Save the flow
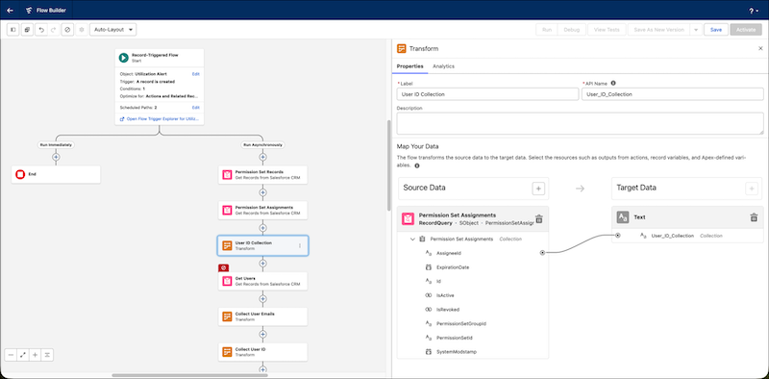769x379 pixels. pyautogui.click(x=716, y=30)
